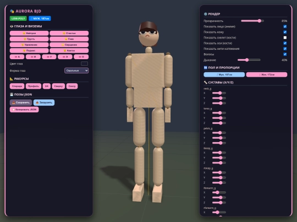Switch view to Сверху (top)
This screenshot has width=297, height=222.
coord(58,86)
